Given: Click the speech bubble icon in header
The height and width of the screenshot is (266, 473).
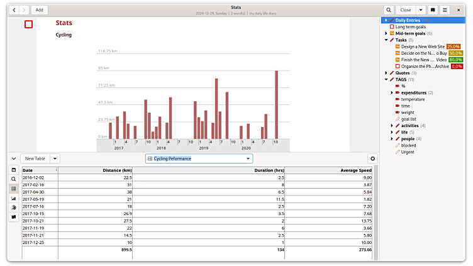Looking at the screenshot, I should (433, 10).
